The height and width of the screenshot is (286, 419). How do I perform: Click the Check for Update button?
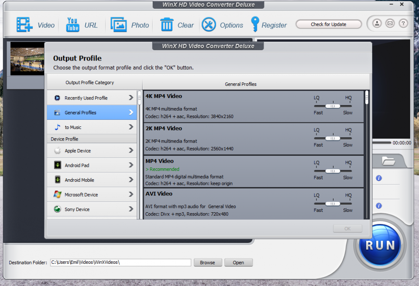tap(328, 24)
